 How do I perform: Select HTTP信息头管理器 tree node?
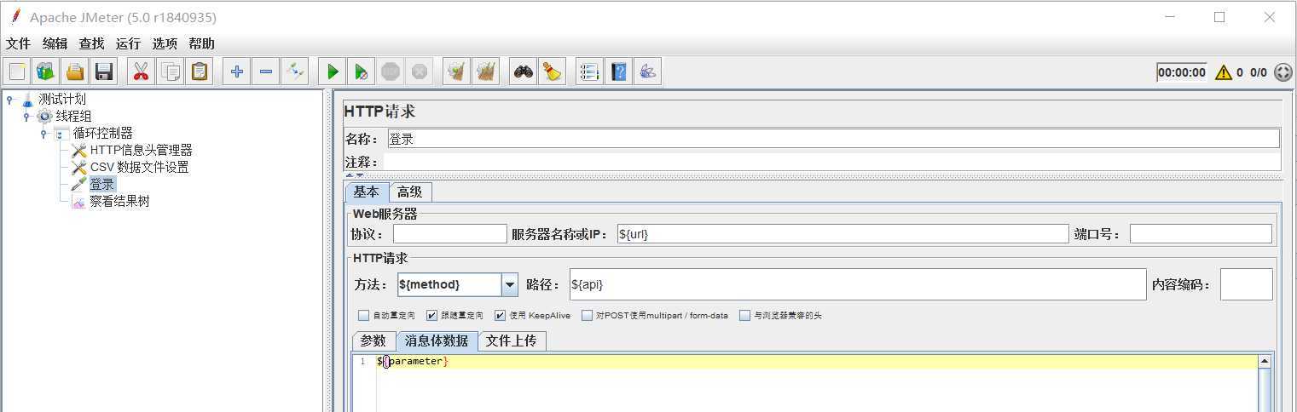[142, 150]
